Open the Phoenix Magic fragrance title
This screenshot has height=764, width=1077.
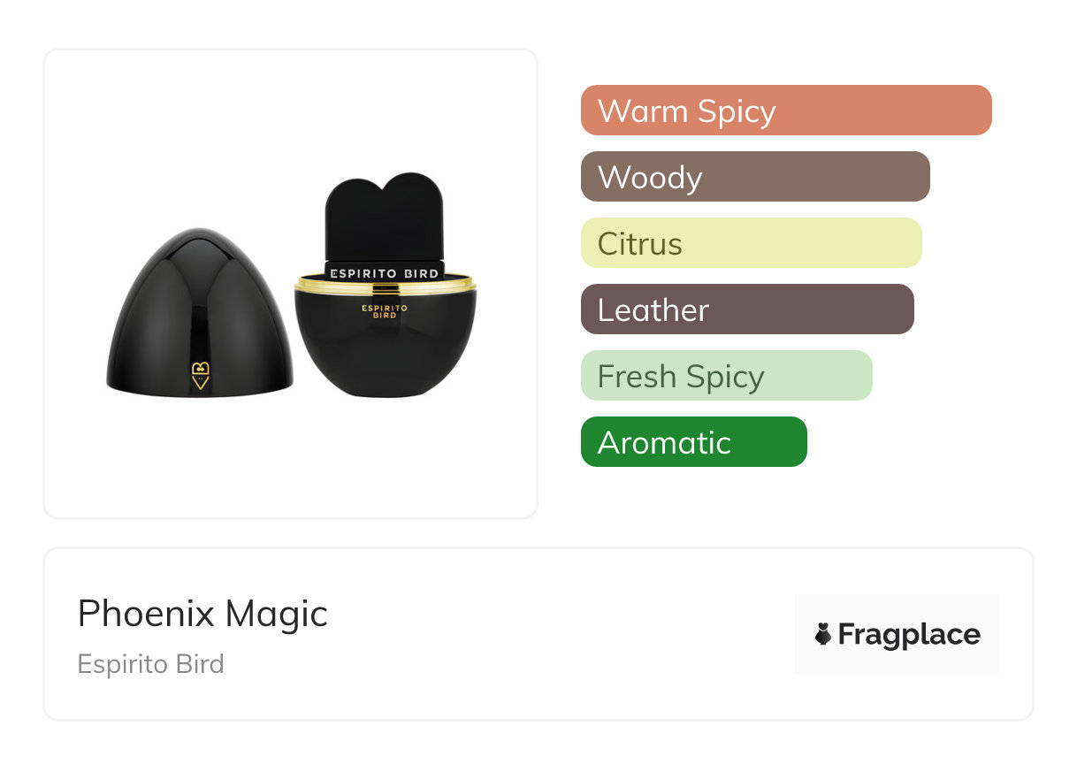tap(202, 613)
